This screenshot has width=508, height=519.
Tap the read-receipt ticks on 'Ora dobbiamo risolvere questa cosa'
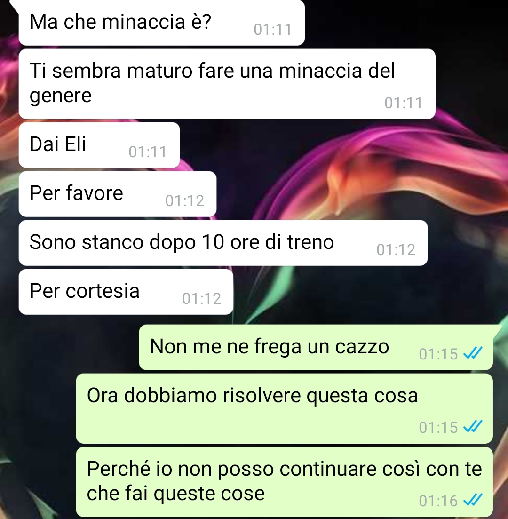[473, 427]
